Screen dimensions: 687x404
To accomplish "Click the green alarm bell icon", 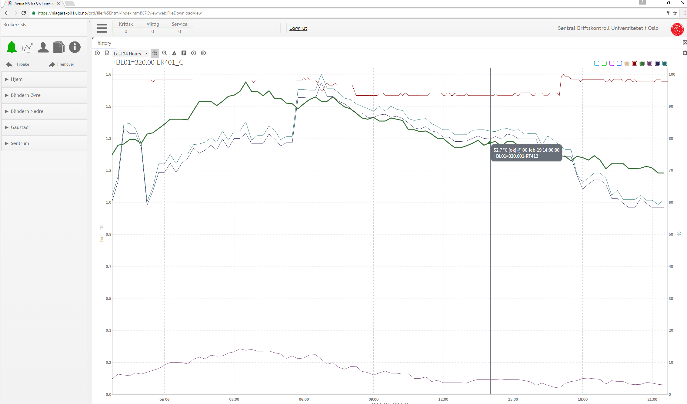I will click(x=12, y=47).
